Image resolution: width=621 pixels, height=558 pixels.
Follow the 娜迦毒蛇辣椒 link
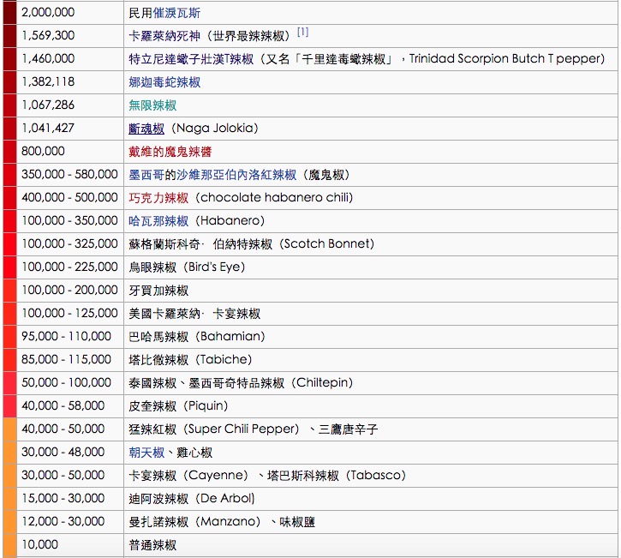[x=164, y=82]
